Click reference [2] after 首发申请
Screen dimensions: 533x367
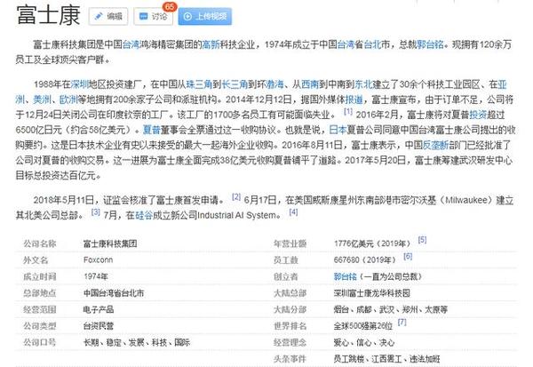(x=236, y=196)
